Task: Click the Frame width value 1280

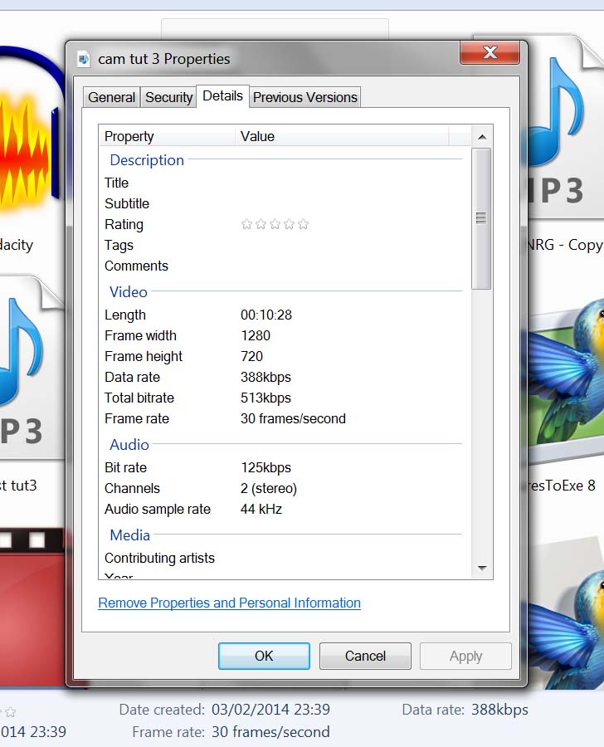Action: click(x=256, y=335)
